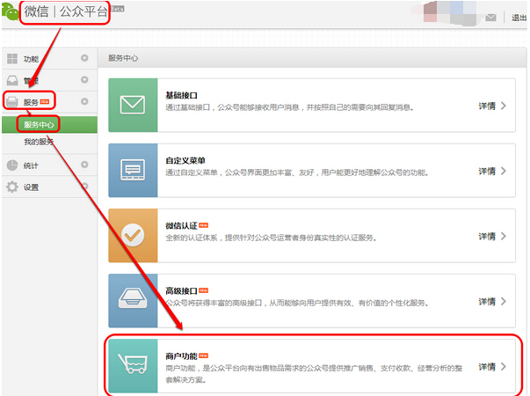This screenshot has height=396, width=530.
Task: Click the 高级接口 inbox tray icon
Action: click(133, 301)
